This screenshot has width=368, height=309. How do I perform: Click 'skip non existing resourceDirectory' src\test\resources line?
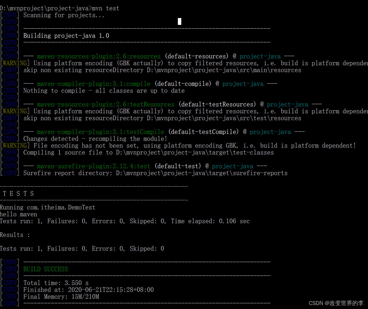pyautogui.click(x=162, y=118)
